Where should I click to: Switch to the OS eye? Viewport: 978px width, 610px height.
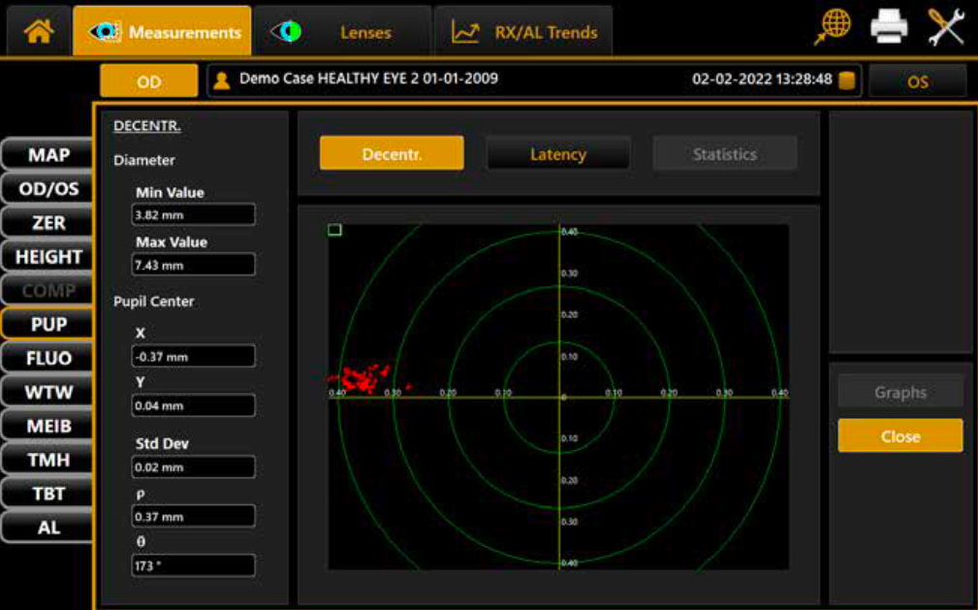[x=918, y=81]
